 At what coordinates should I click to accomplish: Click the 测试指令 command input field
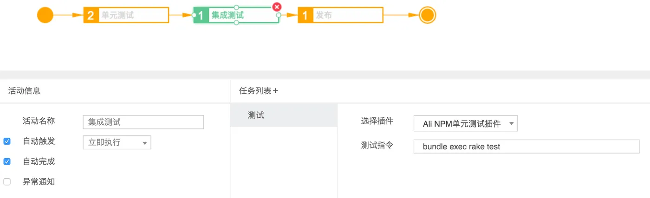click(x=526, y=147)
